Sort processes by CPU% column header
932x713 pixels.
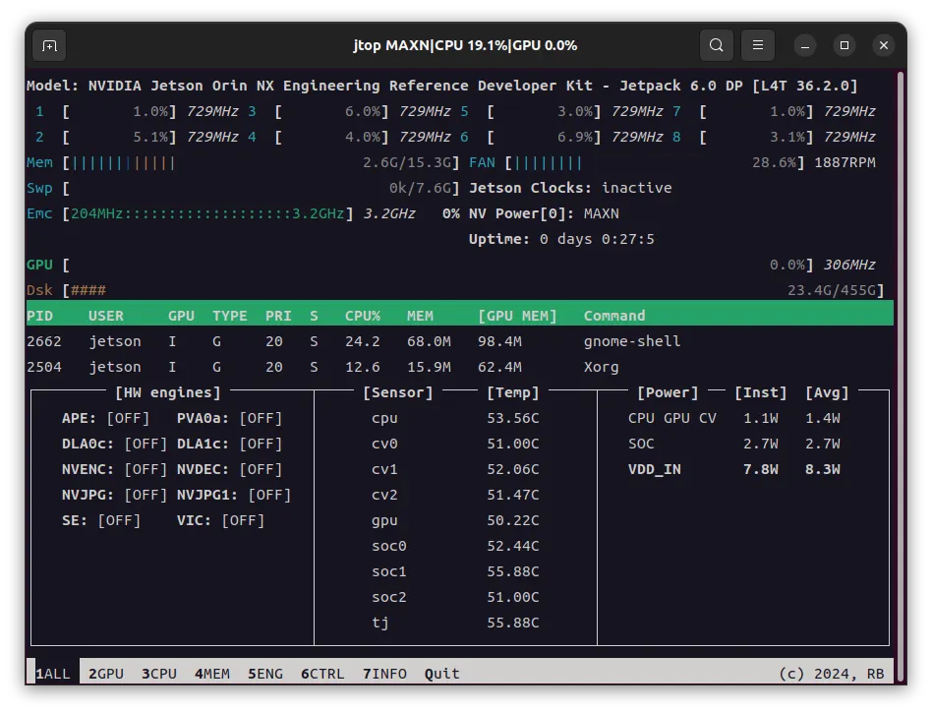[x=362, y=316]
